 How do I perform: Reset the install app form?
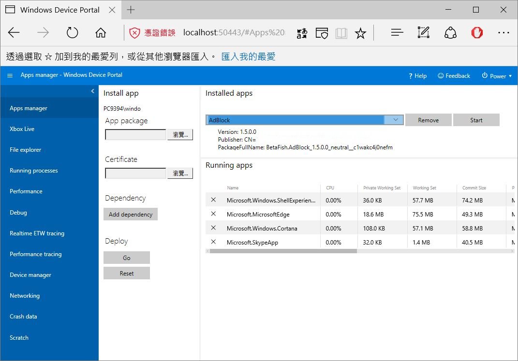(127, 273)
